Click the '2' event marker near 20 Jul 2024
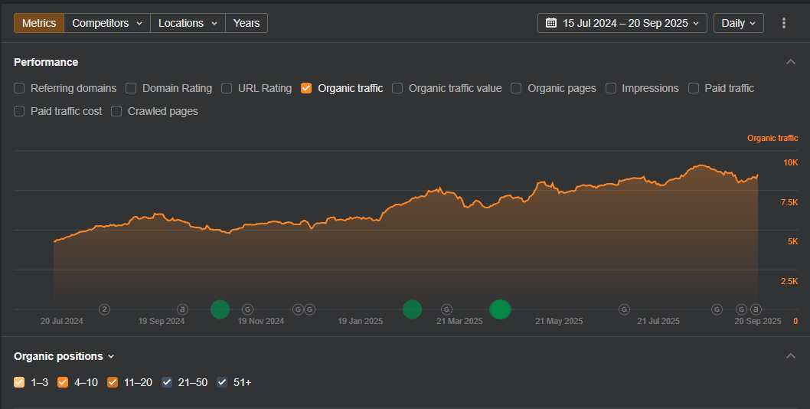Screen dimensions: 810x409 tap(104, 309)
